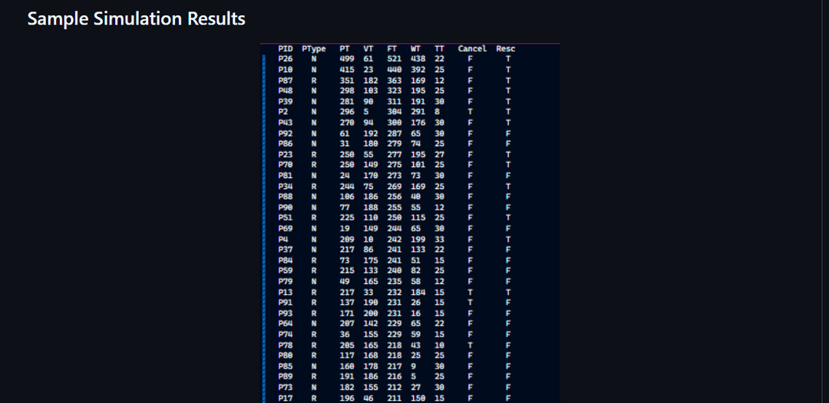This screenshot has height=403, width=829.
Task: Select patient ID "P48"
Action: pos(286,91)
